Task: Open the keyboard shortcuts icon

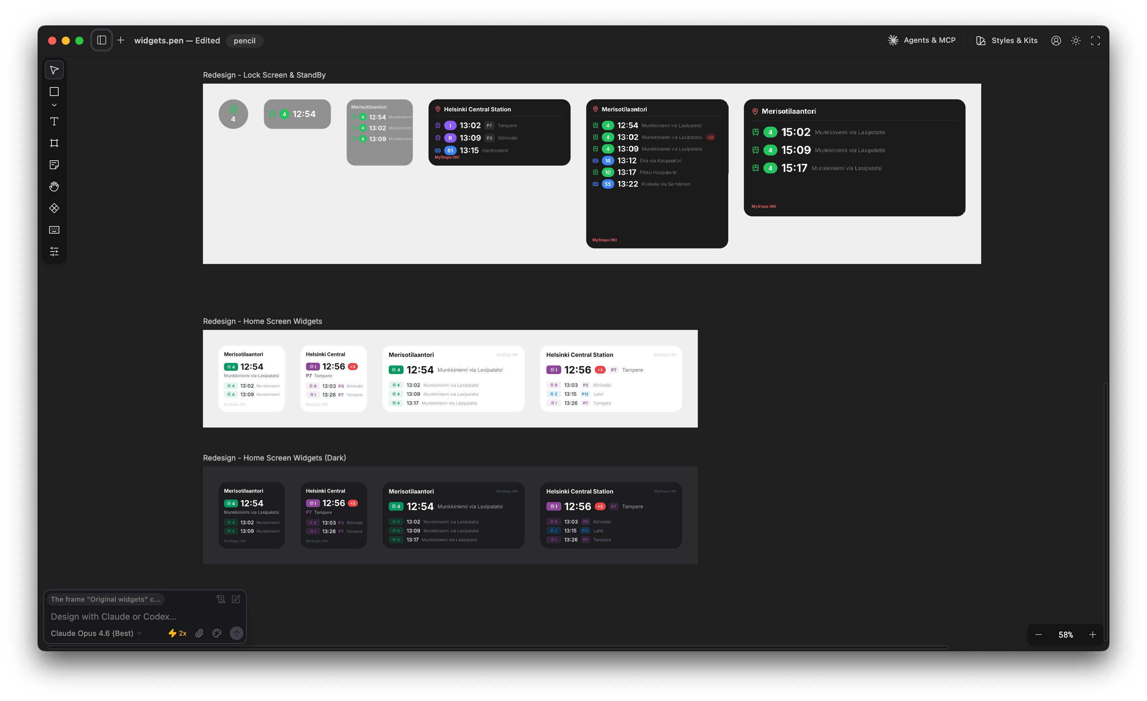Action: (x=54, y=229)
